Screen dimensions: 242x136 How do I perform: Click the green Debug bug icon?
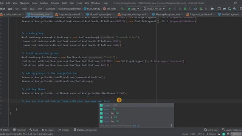pos(185,9)
